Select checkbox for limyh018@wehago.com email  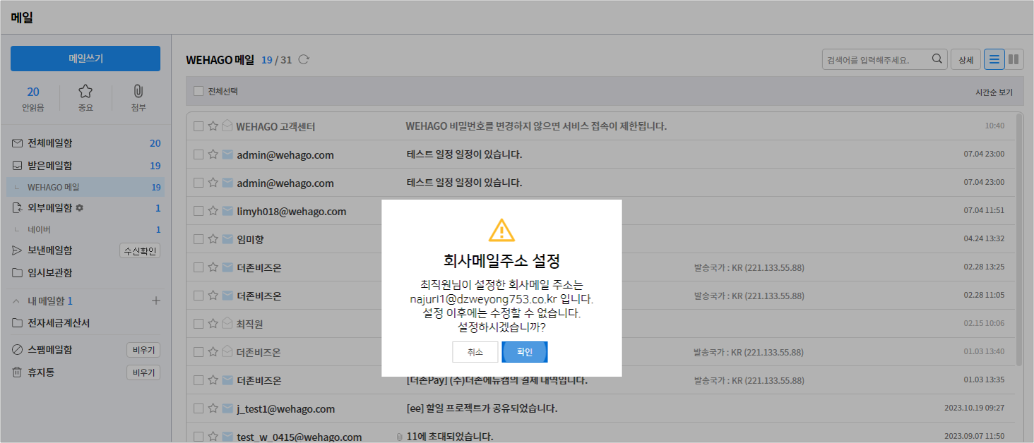(x=198, y=211)
